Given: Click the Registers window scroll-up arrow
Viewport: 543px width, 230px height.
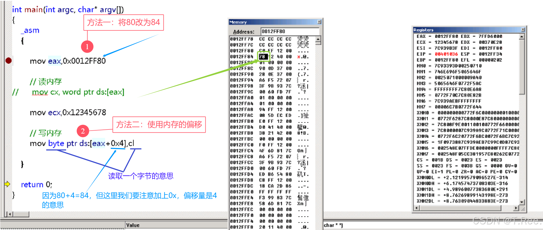Looking at the screenshot, I should (x=522, y=36).
